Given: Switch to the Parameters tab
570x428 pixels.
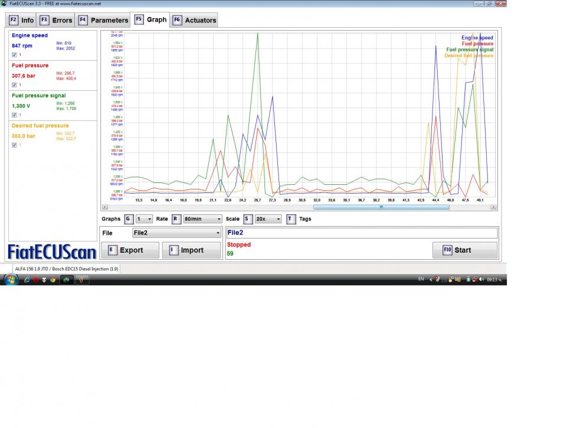Looking at the screenshot, I should pos(104,20).
